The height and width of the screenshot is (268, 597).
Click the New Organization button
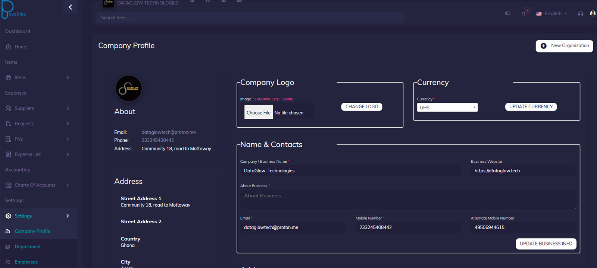tap(564, 46)
